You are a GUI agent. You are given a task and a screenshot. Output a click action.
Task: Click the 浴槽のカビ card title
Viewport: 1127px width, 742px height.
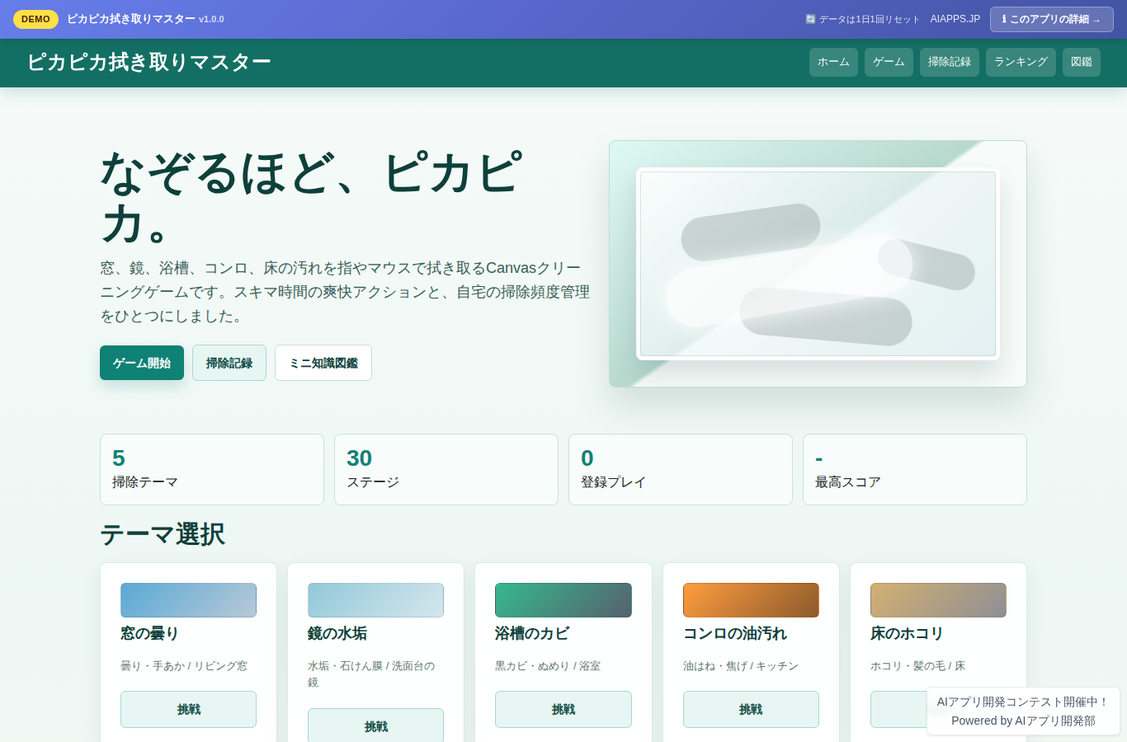point(532,633)
